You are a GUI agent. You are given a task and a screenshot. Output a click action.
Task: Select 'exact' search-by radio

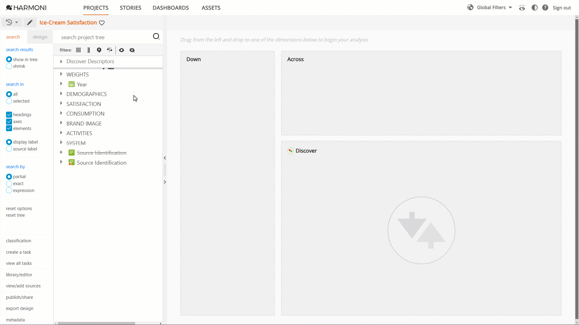tap(9, 184)
